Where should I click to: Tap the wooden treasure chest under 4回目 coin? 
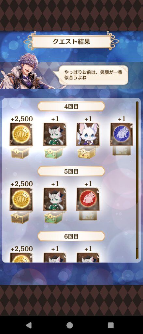coord(20,153)
